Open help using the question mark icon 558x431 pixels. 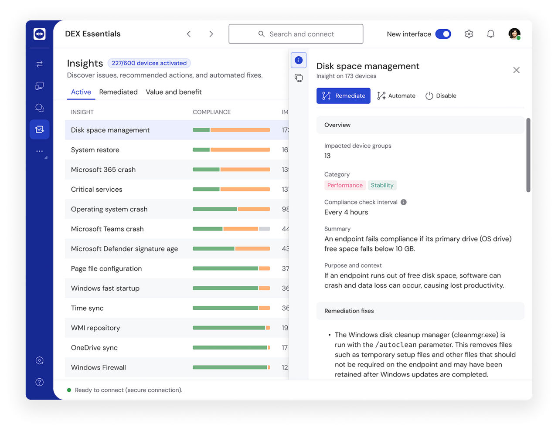click(39, 382)
